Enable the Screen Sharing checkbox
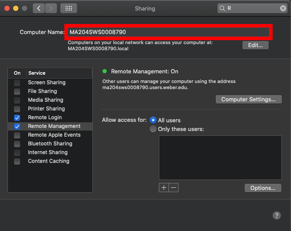This screenshot has height=231, width=291. point(17,83)
